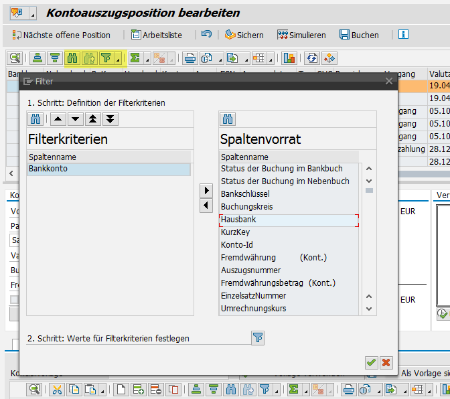Move selected criterion down one row

coord(76,119)
